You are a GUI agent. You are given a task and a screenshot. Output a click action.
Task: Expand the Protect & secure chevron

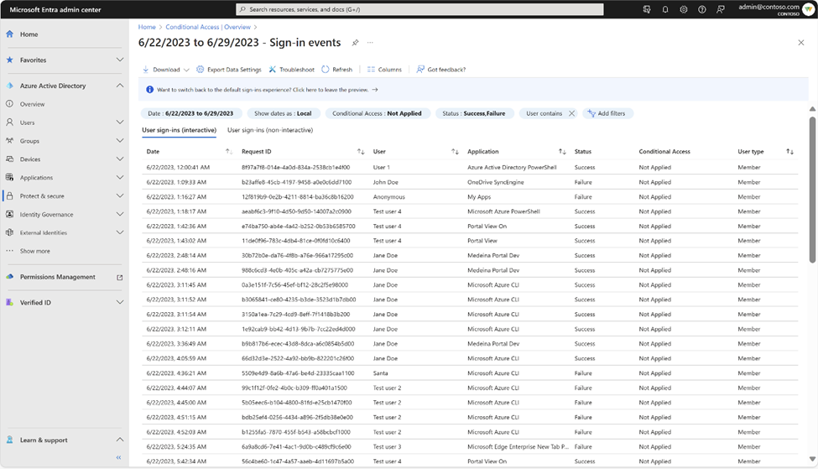[119, 196]
